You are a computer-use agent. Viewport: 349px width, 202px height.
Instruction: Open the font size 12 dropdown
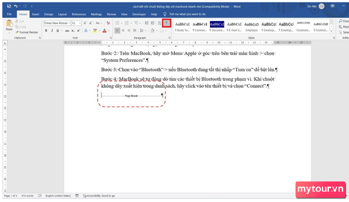(80, 23)
